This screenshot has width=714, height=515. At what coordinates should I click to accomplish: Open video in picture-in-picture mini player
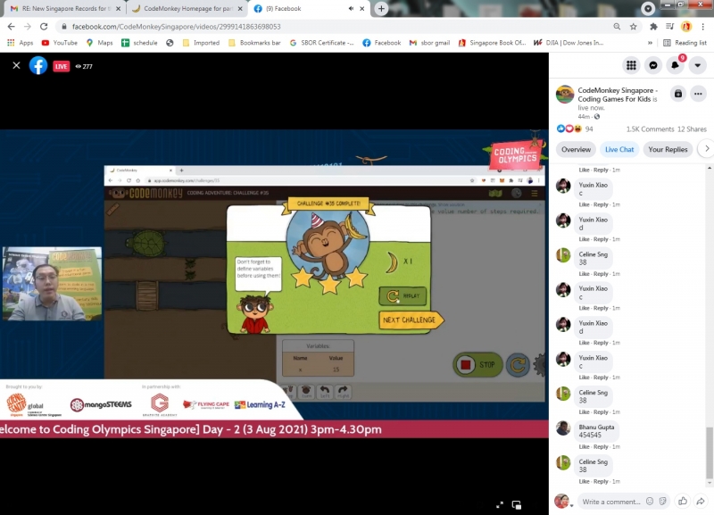point(517,504)
